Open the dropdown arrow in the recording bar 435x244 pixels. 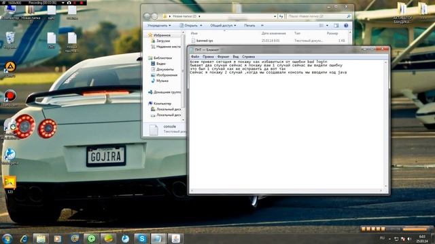click(x=63, y=3)
